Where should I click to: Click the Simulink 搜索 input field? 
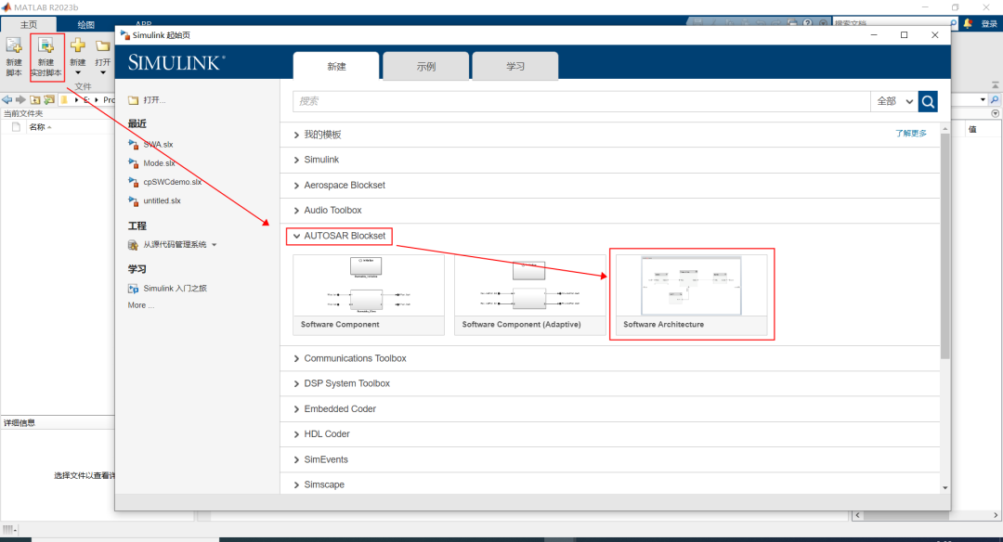point(581,101)
